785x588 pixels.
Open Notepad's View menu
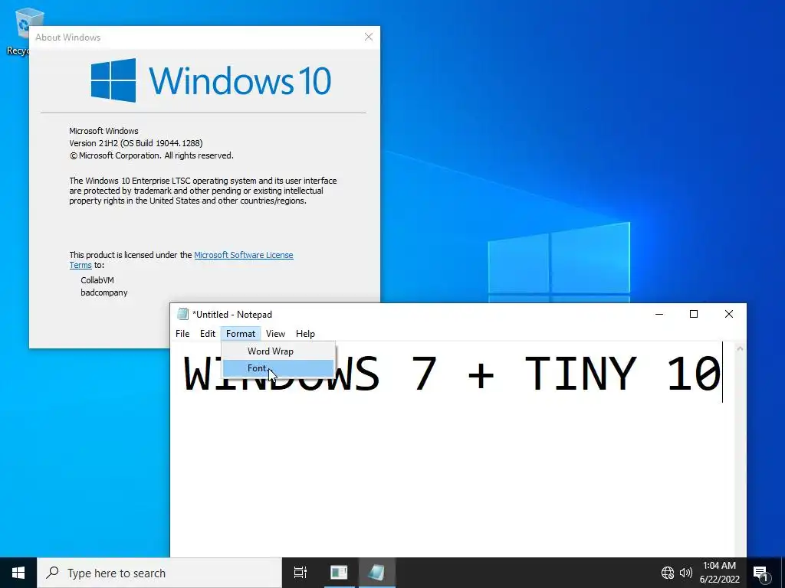coord(275,334)
